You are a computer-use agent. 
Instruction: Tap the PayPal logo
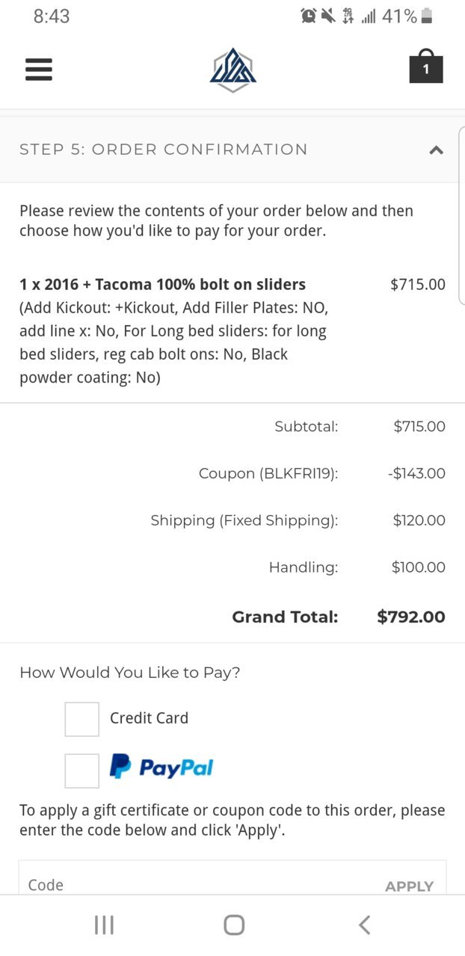click(161, 767)
